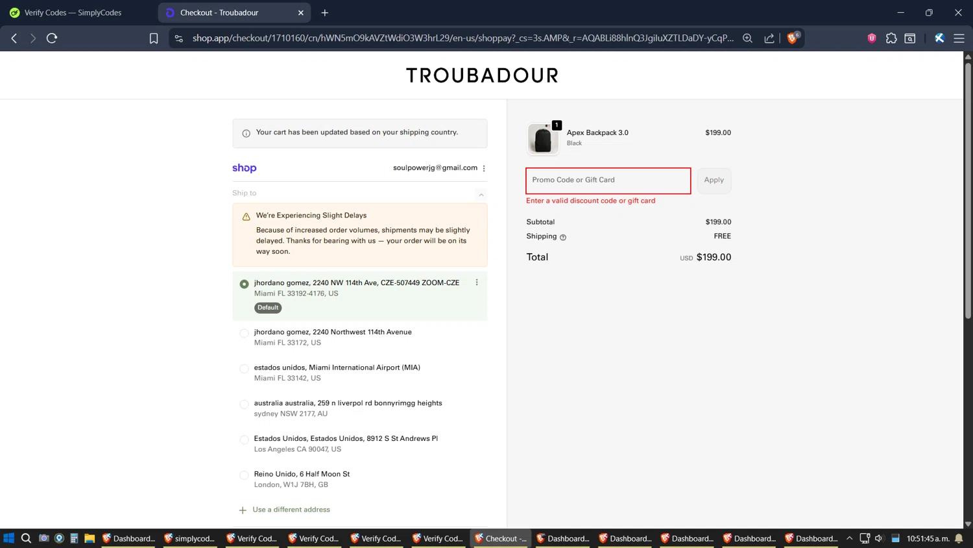
Task: Click the email soulpowerjg@gmail.com
Action: click(x=435, y=168)
